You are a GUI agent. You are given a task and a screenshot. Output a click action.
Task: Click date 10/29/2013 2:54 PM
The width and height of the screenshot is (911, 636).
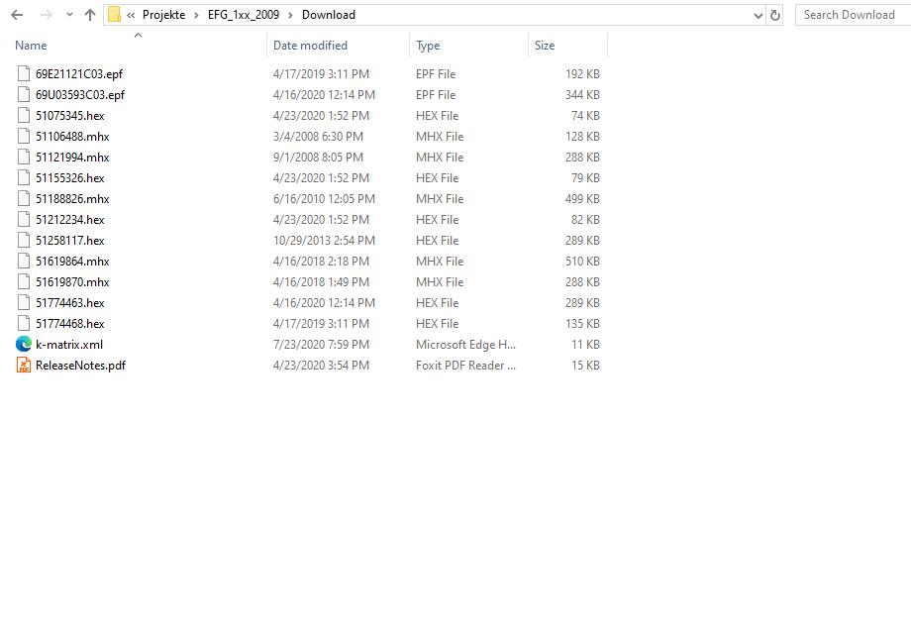pos(324,241)
